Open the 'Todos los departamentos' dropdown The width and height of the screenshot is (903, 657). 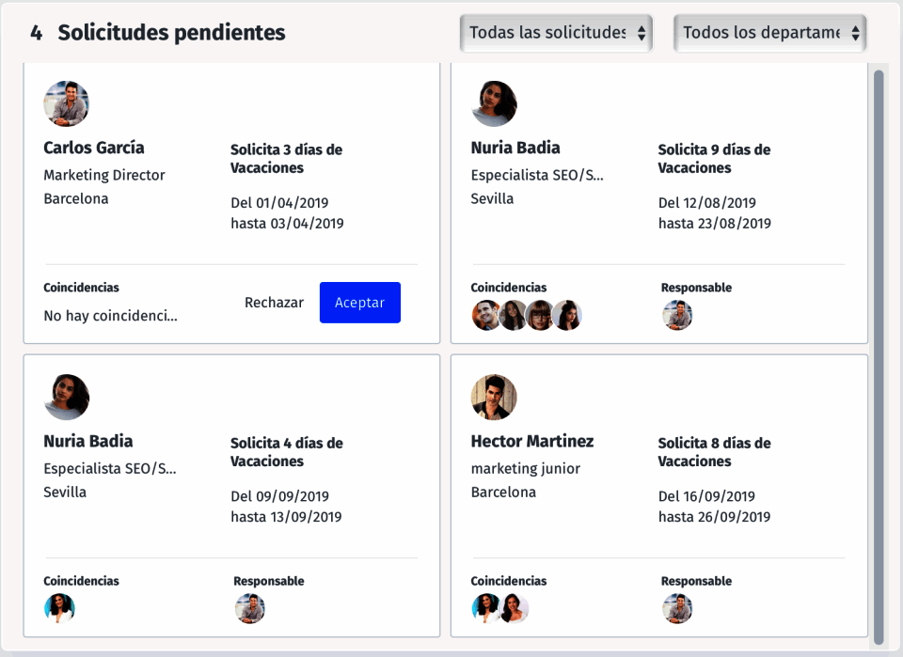tap(769, 33)
